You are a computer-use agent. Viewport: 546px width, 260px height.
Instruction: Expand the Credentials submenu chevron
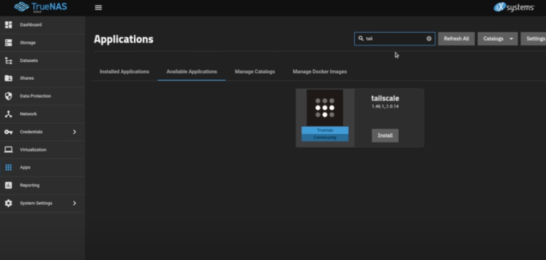tap(75, 132)
